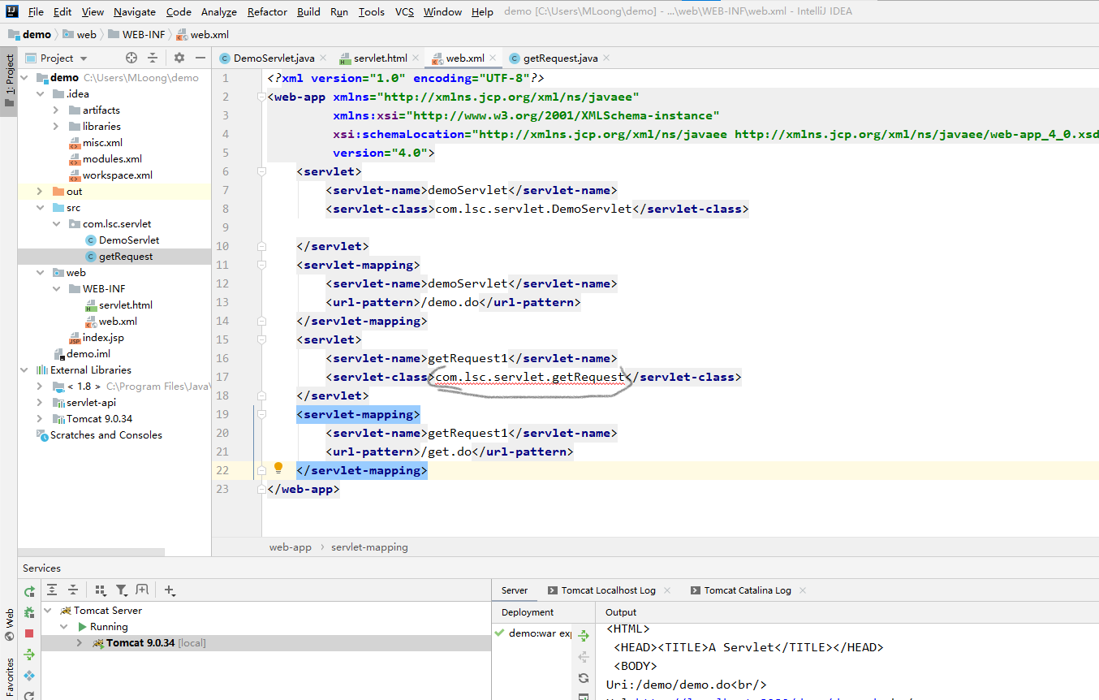Collapse the demo project root node
The height and width of the screenshot is (700, 1099).
tap(24, 78)
